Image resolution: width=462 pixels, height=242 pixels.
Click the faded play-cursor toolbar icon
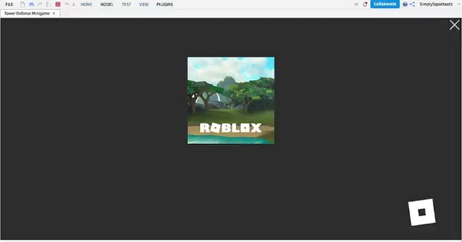[48, 5]
